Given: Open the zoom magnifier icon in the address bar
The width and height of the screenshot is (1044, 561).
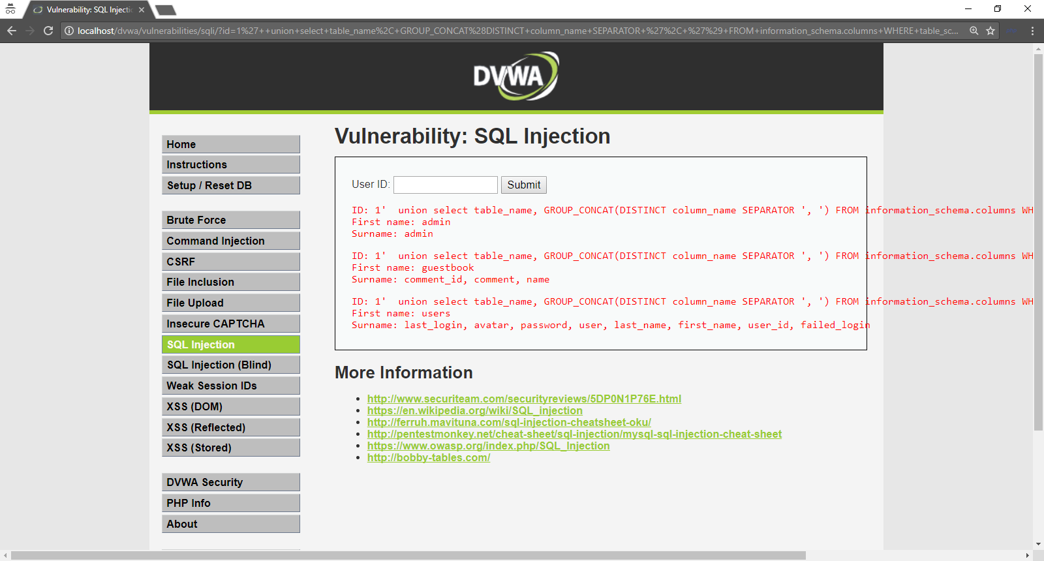Looking at the screenshot, I should (974, 31).
